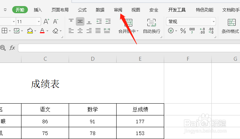Viewport: 240px width, 139px height.
Task: Select column E header
Action: [x=140, y=59]
